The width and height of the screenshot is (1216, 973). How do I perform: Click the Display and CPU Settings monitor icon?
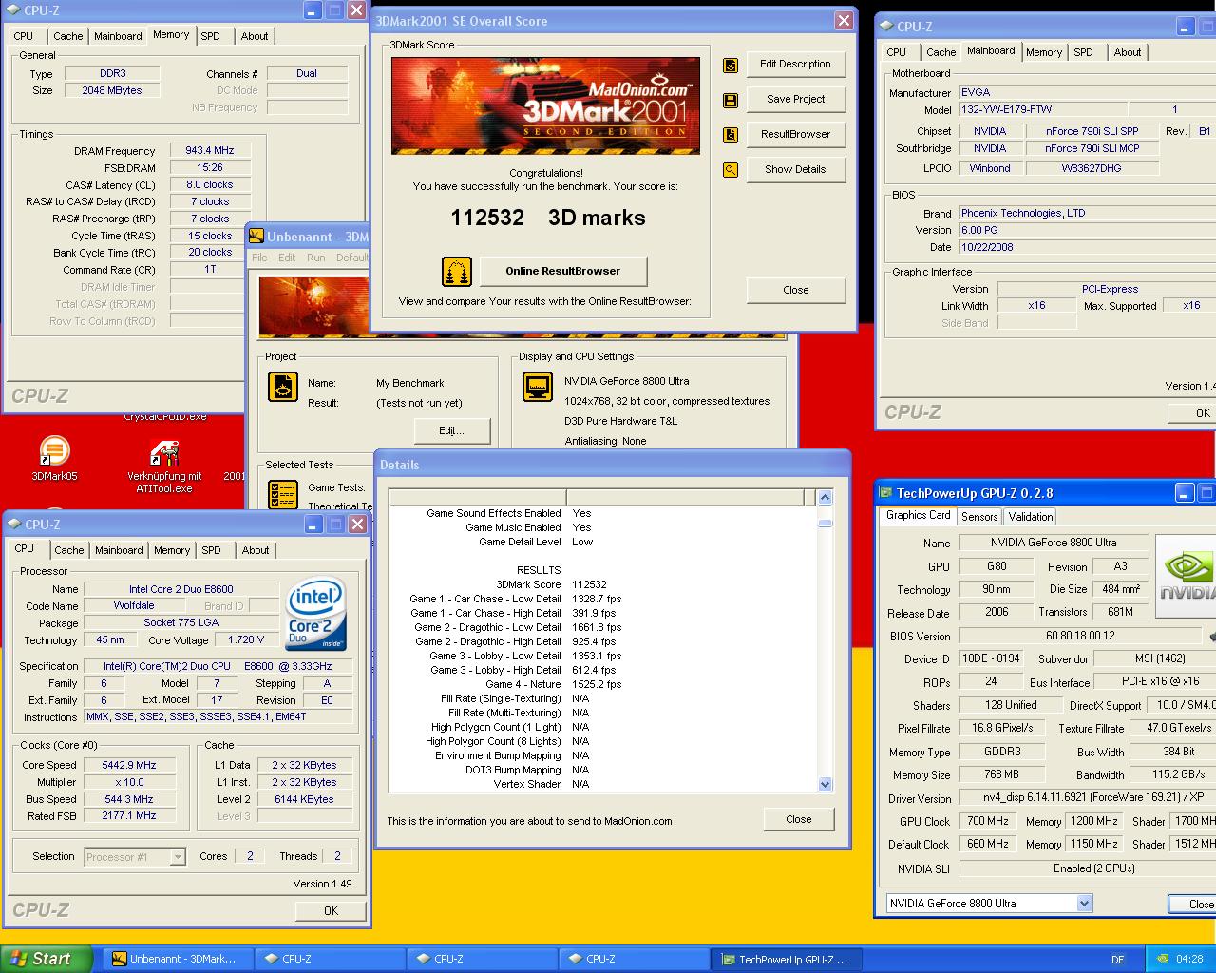click(x=538, y=387)
